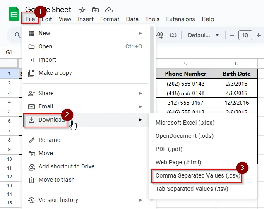The height and width of the screenshot is (209, 264).
Task: Download as Web Page (.html)
Action: pyautogui.click(x=203, y=162)
